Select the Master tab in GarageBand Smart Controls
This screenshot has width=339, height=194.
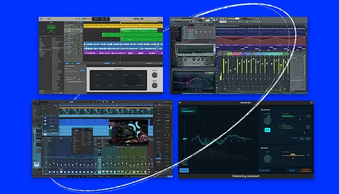(73, 64)
